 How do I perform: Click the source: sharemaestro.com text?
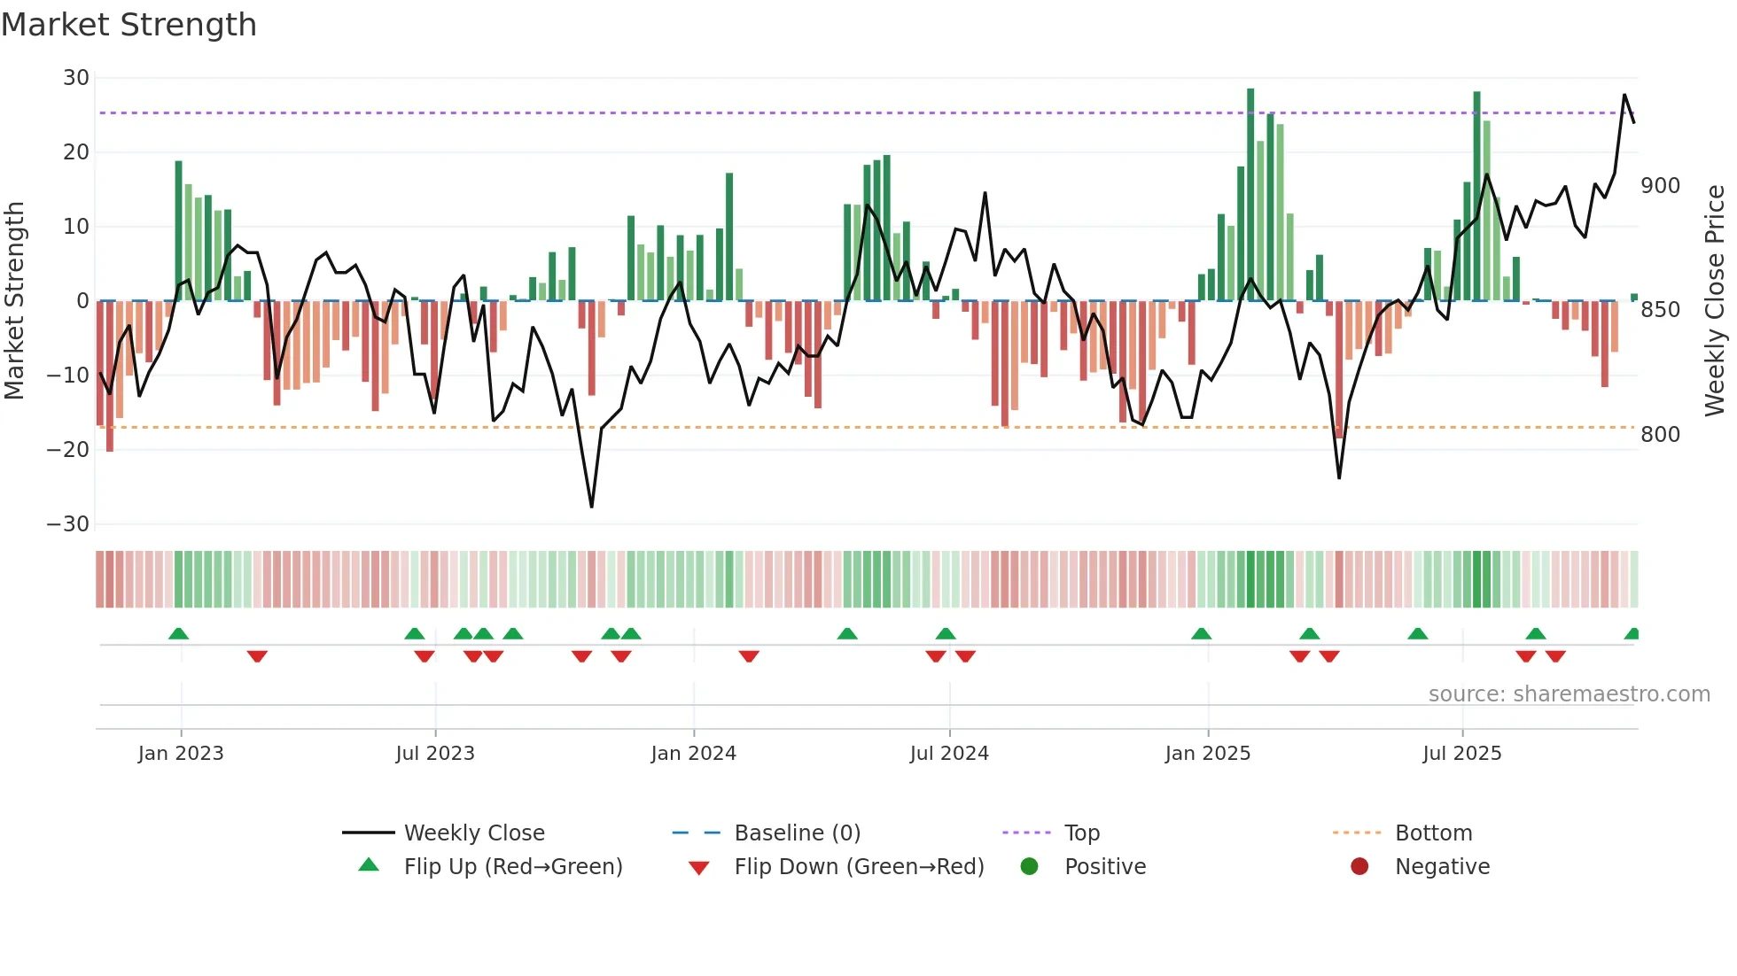point(1569,694)
